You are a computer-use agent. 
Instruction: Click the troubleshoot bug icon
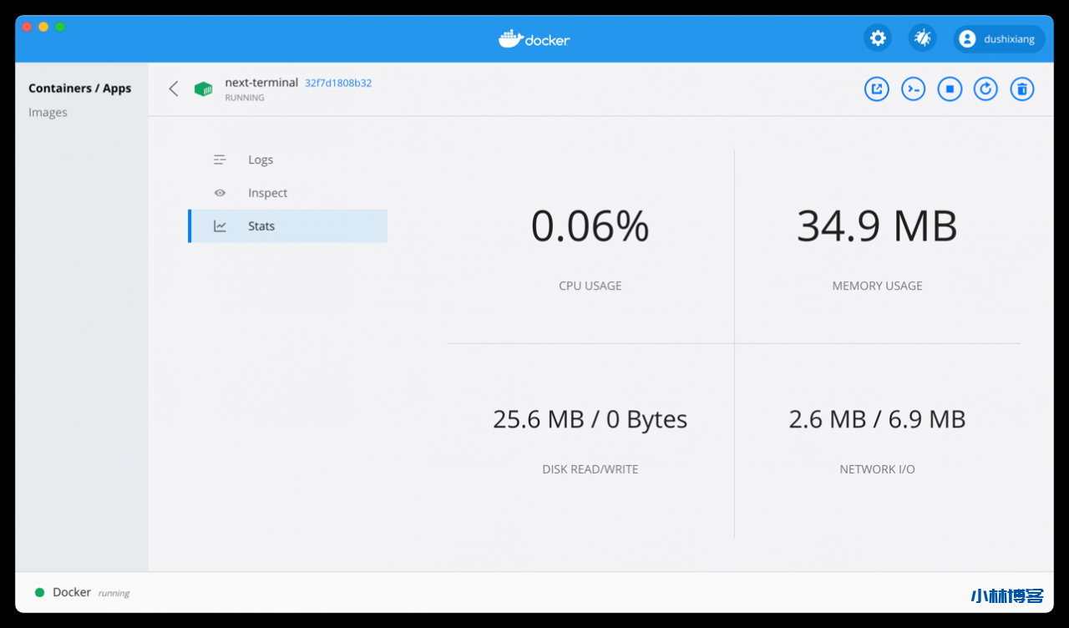pyautogui.click(x=922, y=38)
